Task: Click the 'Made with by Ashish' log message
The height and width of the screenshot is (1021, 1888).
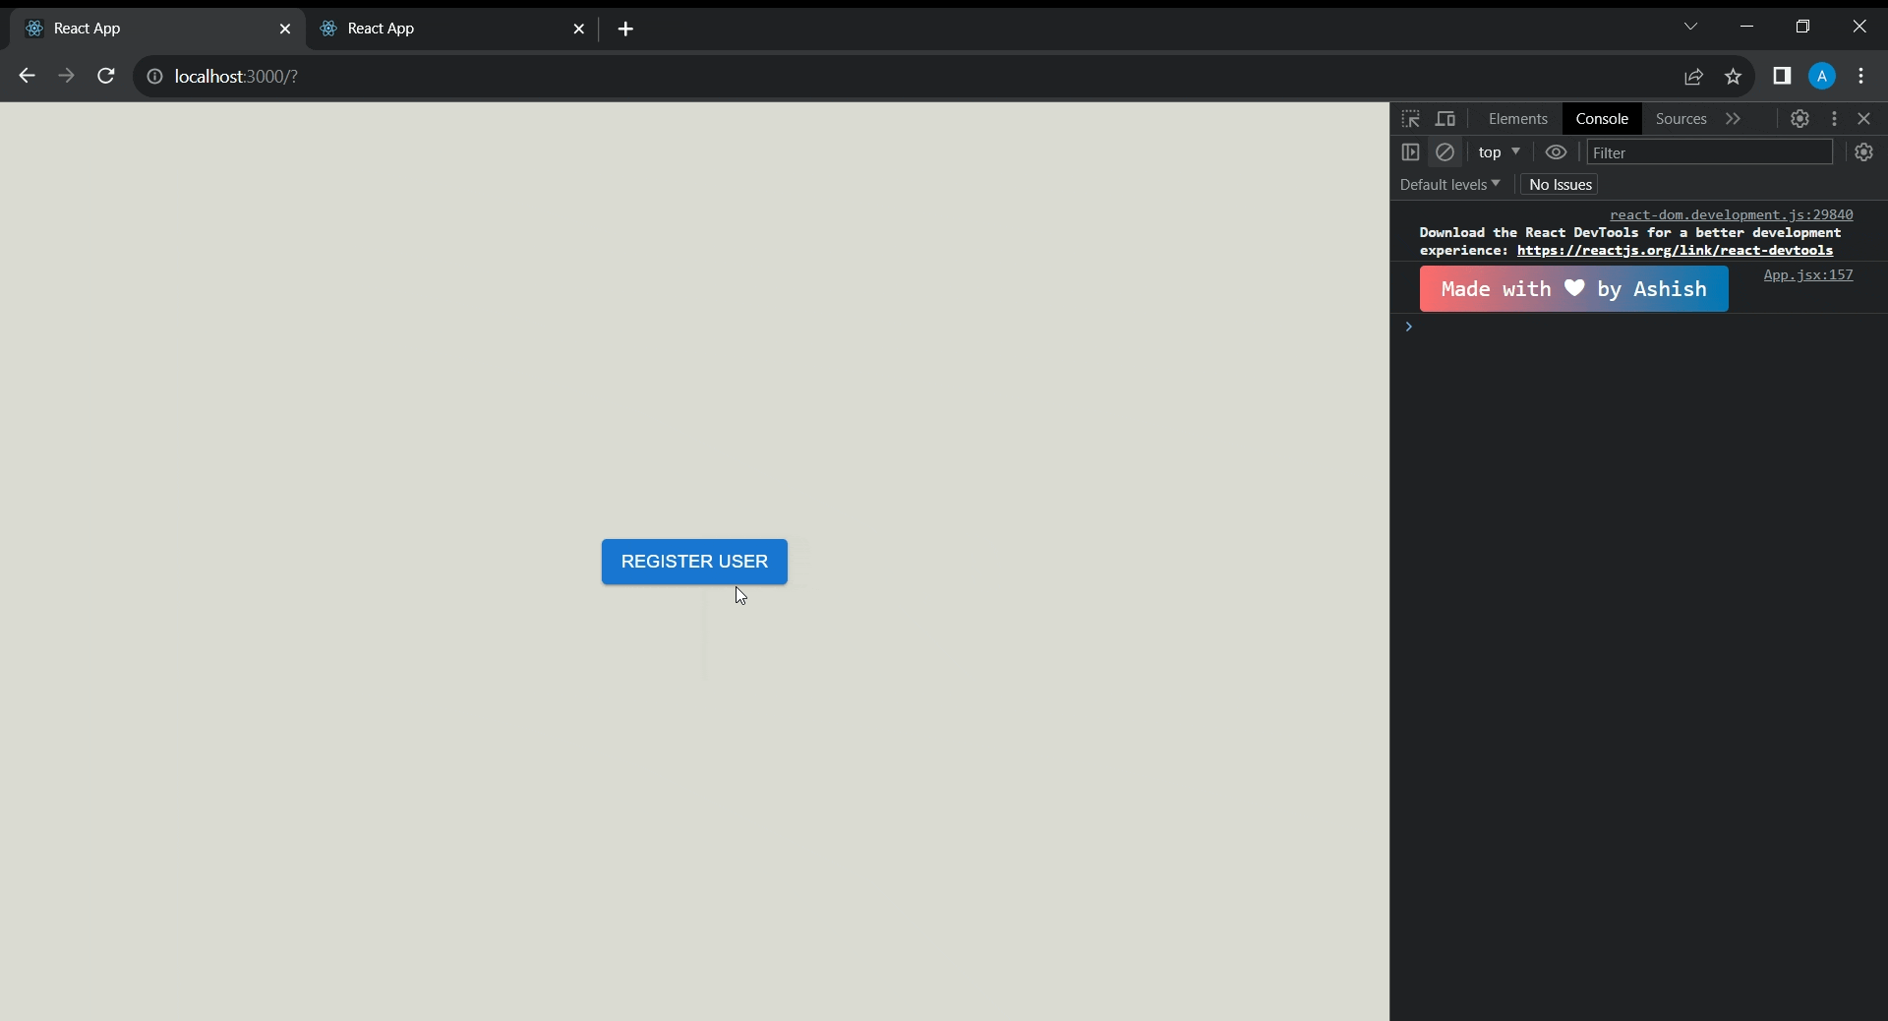Action: tap(1573, 289)
